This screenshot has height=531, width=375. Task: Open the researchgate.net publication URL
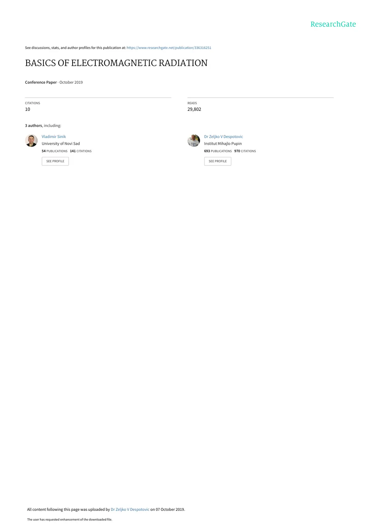[x=169, y=48]
